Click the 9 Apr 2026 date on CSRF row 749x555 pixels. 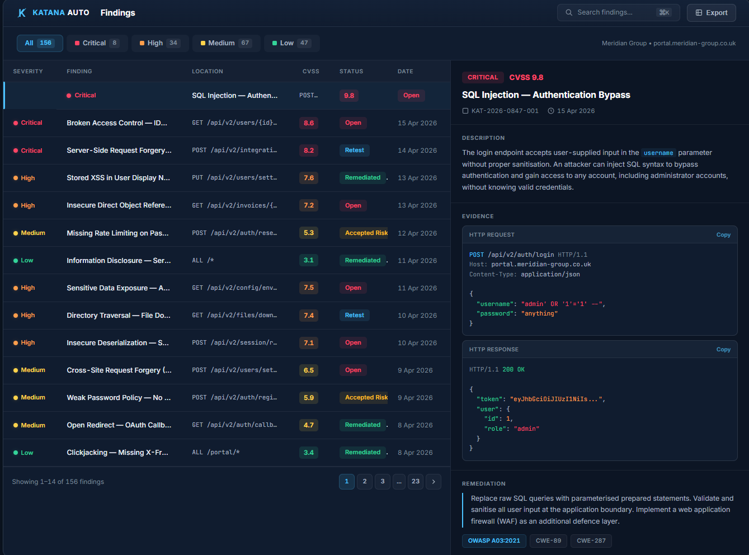415,370
